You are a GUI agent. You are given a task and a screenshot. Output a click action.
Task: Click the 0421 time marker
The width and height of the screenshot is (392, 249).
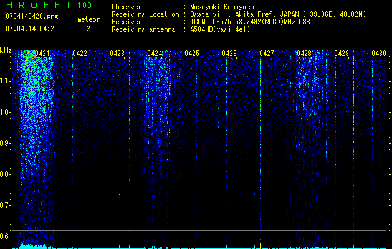pos(42,54)
